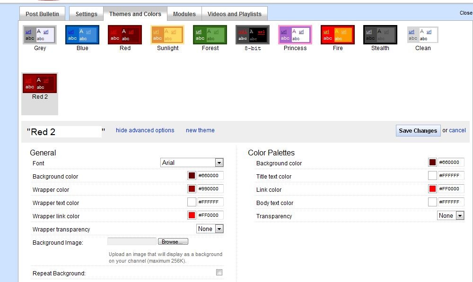The image size is (473, 282).
Task: Pick the Stealth theme preview
Action: (x=380, y=35)
